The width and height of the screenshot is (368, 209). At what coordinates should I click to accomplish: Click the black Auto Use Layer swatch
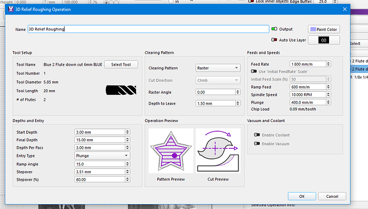(324, 40)
